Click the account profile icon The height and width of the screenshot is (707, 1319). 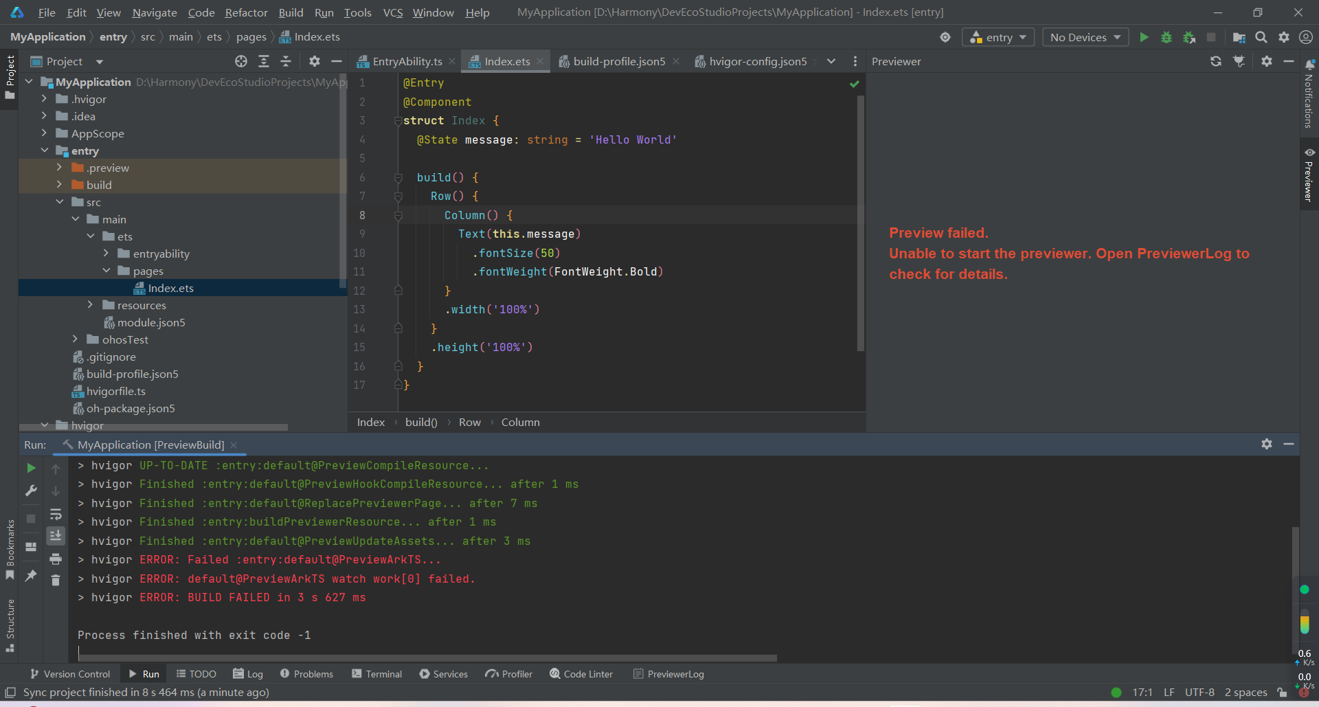pos(1306,37)
